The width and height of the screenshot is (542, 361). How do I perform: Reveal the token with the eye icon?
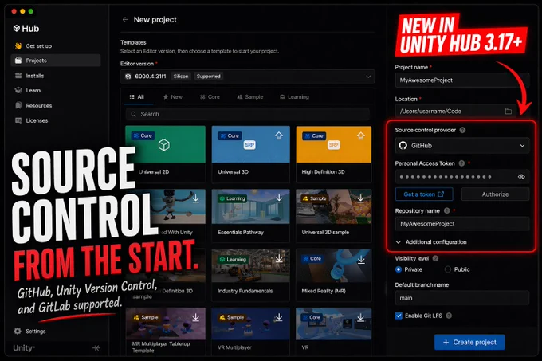521,177
